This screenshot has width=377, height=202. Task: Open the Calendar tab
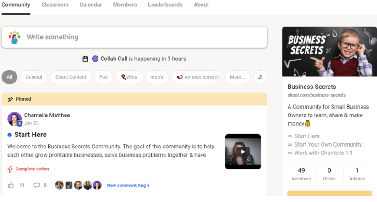click(91, 5)
